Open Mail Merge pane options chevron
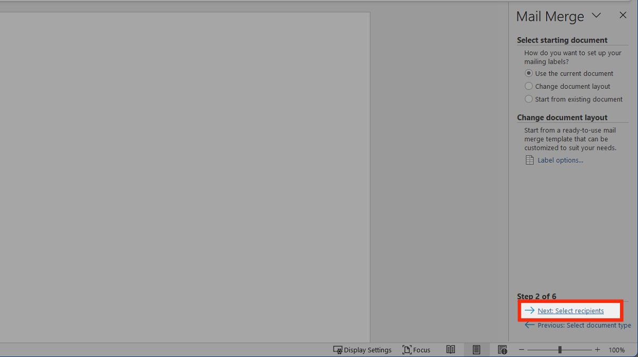638x357 pixels. [597, 15]
